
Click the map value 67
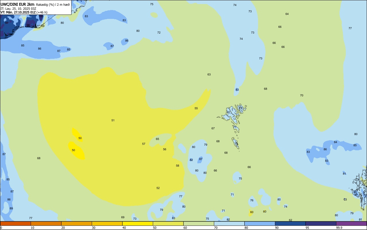pyautogui.click(x=213, y=128)
